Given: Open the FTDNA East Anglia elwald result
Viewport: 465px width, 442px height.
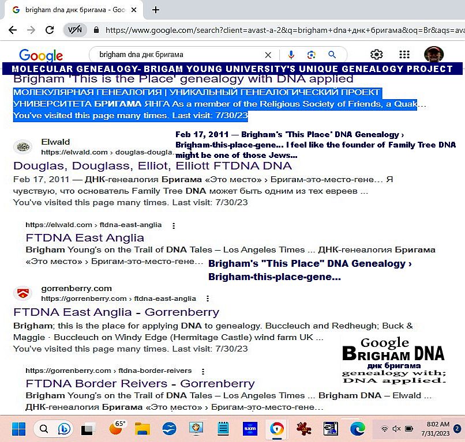Looking at the screenshot, I should click(x=85, y=237).
